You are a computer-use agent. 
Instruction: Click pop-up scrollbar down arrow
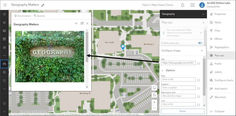[x=87, y=87]
